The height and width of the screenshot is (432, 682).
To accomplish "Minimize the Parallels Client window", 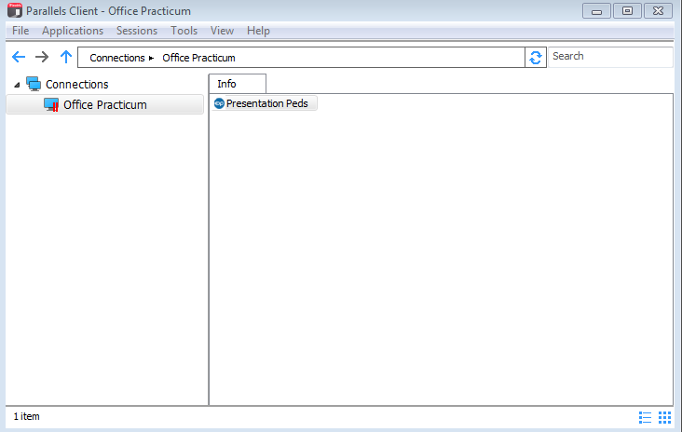I will click(x=596, y=11).
